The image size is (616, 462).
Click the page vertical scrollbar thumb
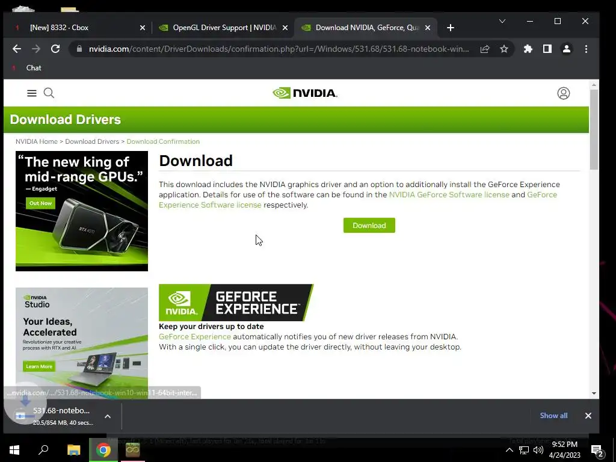pos(594,130)
